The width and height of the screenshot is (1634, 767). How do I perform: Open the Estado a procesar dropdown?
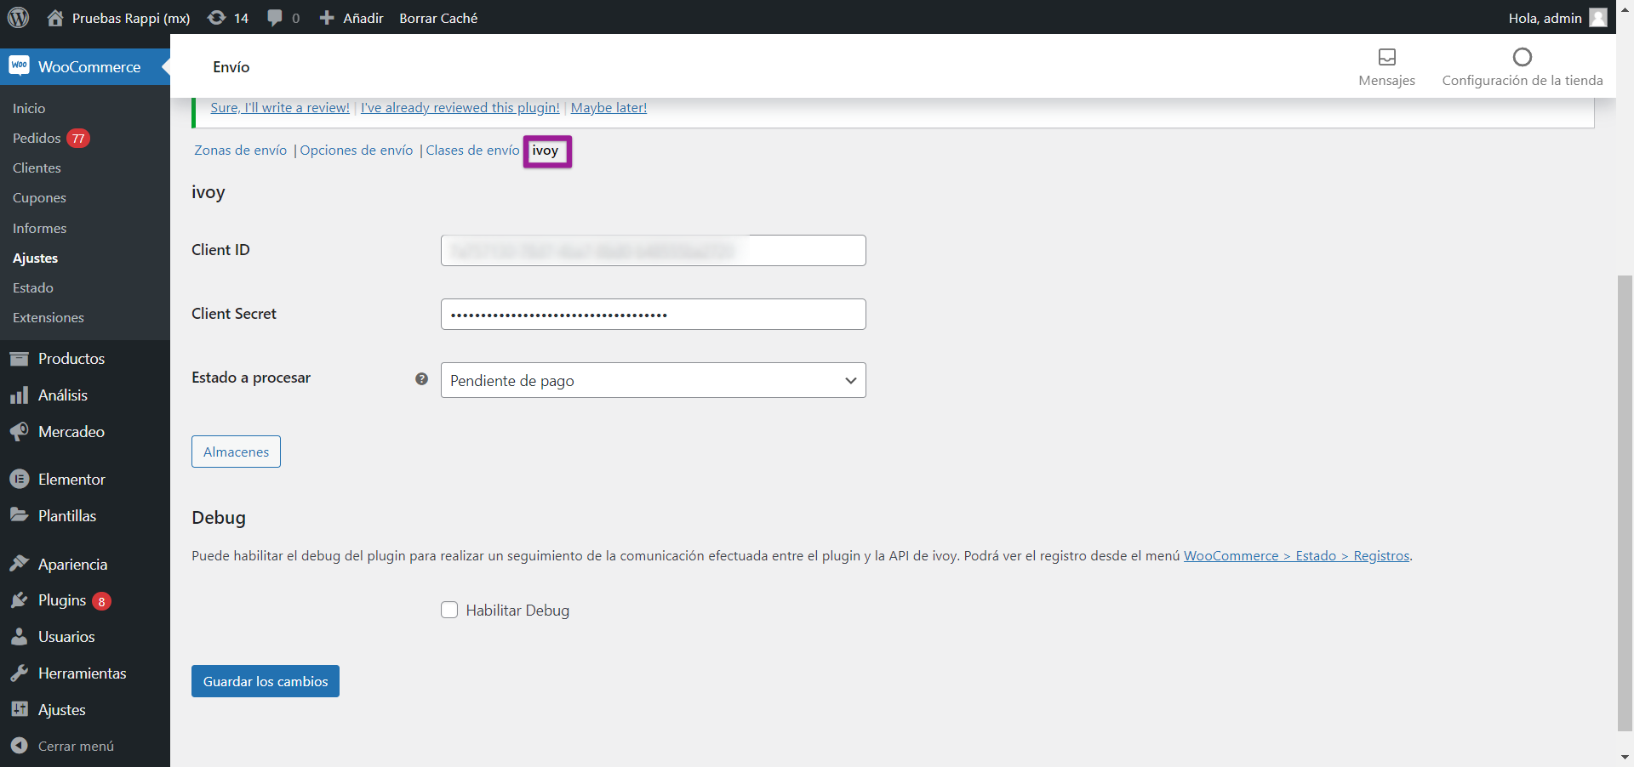pyautogui.click(x=653, y=380)
